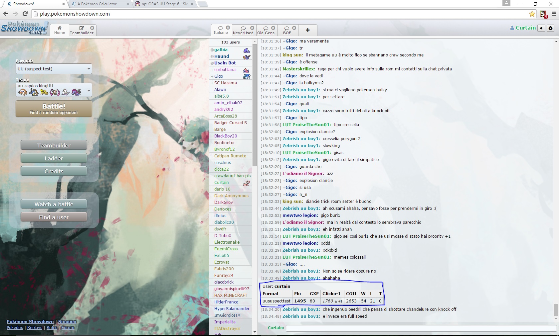559x336 pixels.
Task: Reload the page in Chrome
Action: pos(25,14)
